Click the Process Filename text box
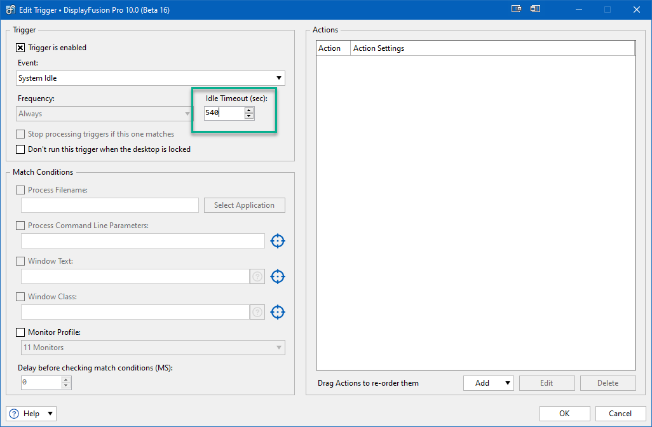Viewport: 652px width, 427px height. coord(110,205)
